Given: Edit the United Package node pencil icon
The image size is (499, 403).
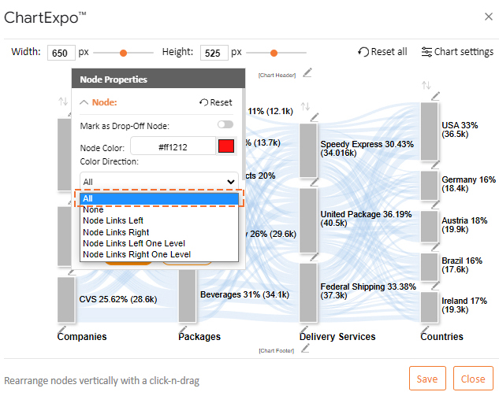Looking at the screenshot, I should (315, 183).
